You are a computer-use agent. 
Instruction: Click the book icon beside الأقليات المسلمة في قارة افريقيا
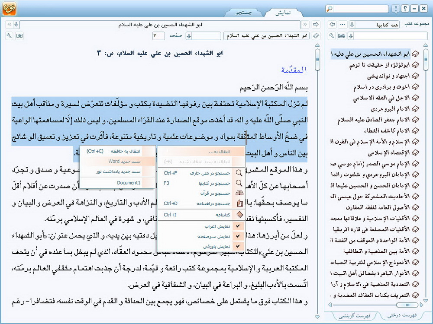click(415, 229)
